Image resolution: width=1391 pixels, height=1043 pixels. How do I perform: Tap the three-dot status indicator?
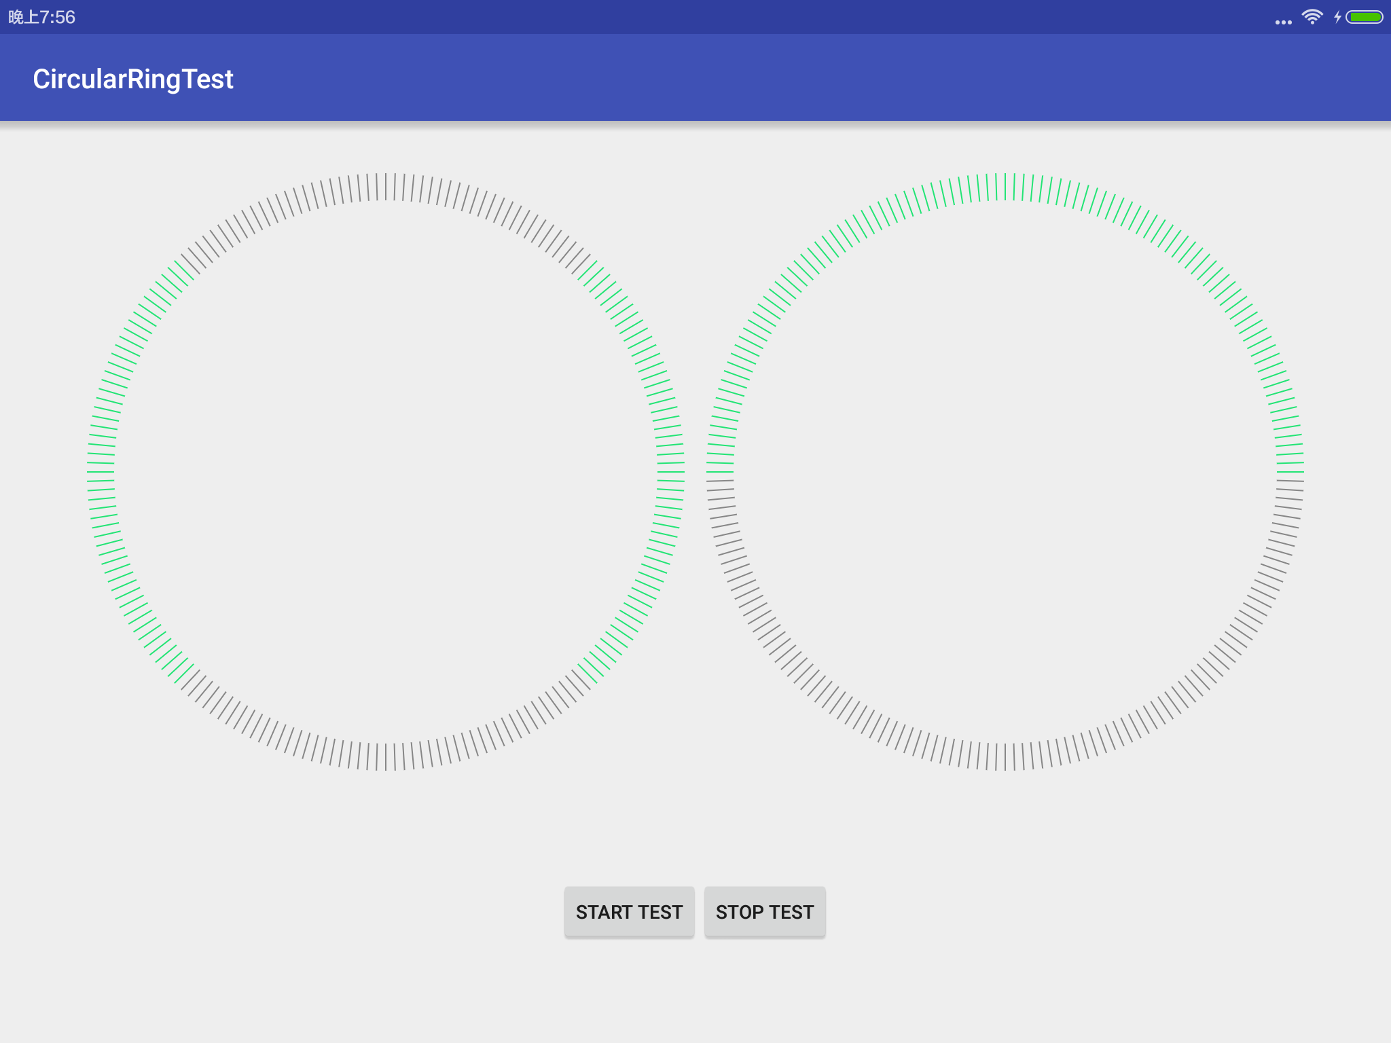point(1283,22)
